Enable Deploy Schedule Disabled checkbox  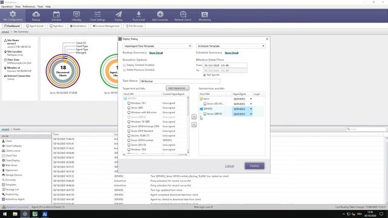[124, 65]
